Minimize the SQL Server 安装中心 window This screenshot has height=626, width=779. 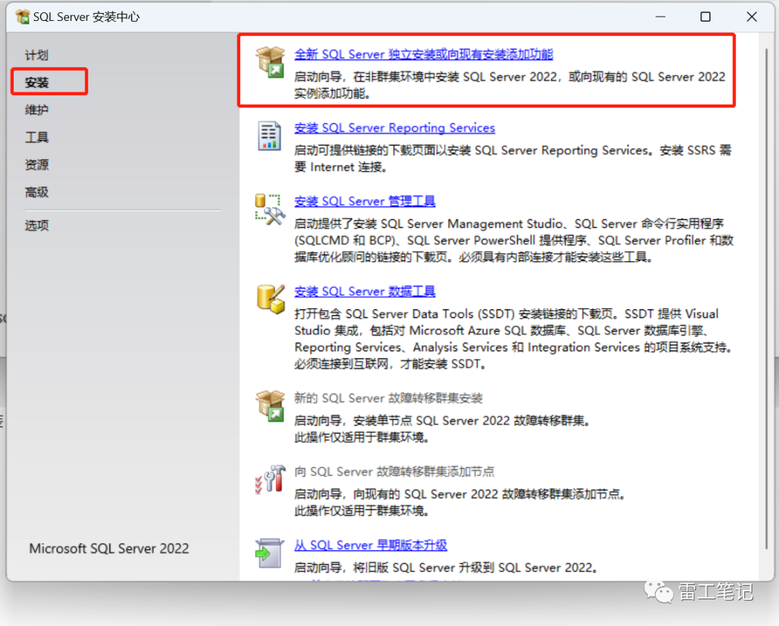click(660, 17)
